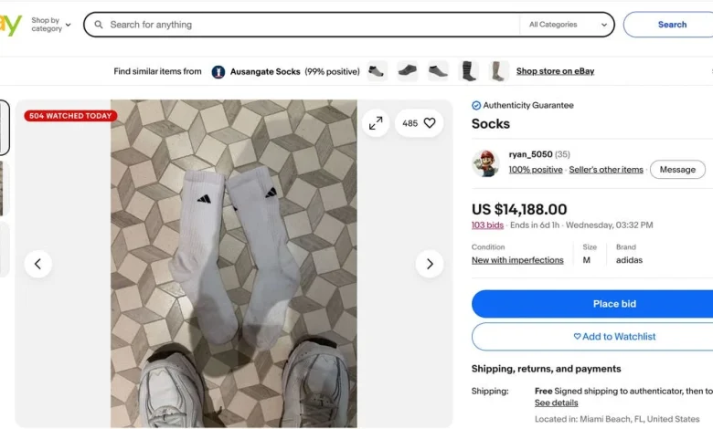This screenshot has height=429, width=713.
Task: Open Shop store on eBay link
Action: tap(555, 71)
